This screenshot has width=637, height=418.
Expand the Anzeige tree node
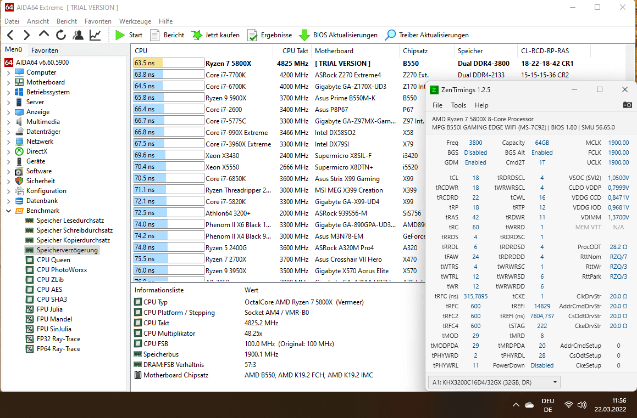pos(9,112)
